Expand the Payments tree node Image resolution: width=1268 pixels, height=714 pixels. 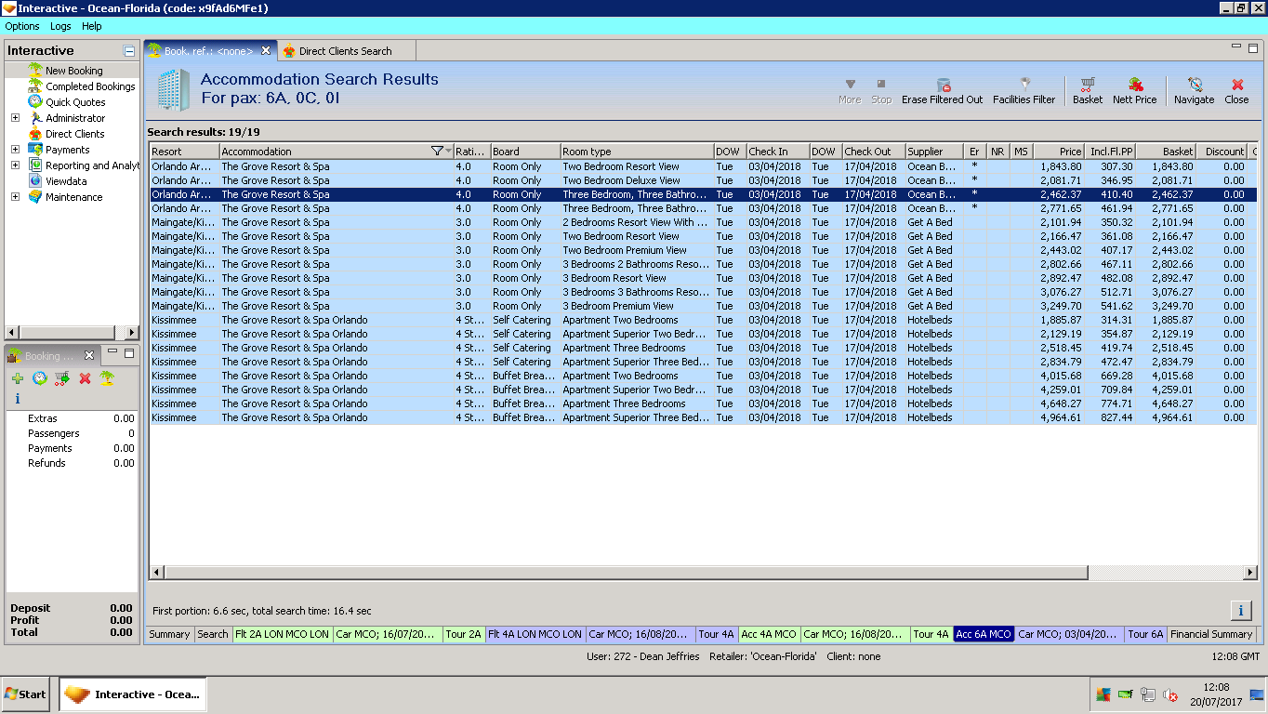click(x=15, y=150)
